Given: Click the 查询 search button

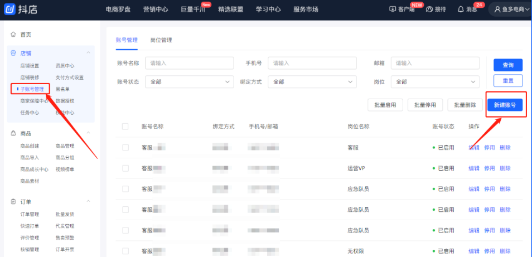Looking at the screenshot, I should coord(507,65).
